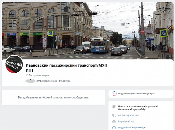The width and height of the screenshot is (175, 130).
Task: Click the blacklist notice message
Action: [54, 97]
